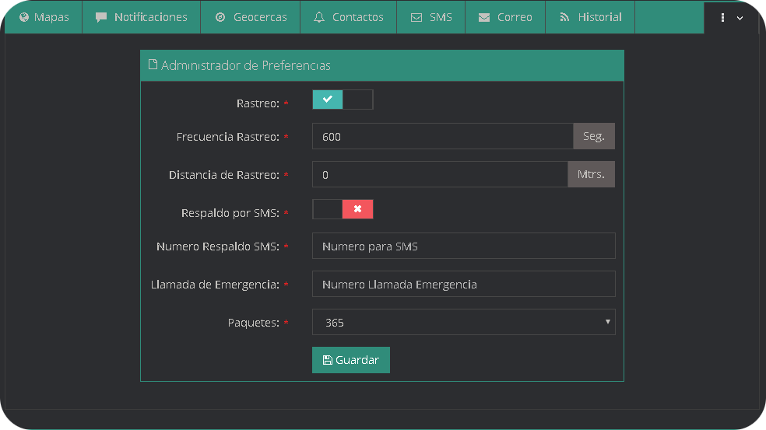Click the Frecuencia Rastreo field with 600
This screenshot has height=430, width=766.
pyautogui.click(x=442, y=136)
